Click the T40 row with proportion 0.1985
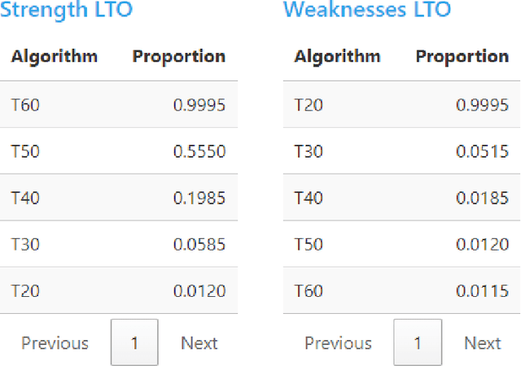The image size is (521, 366). [119, 198]
